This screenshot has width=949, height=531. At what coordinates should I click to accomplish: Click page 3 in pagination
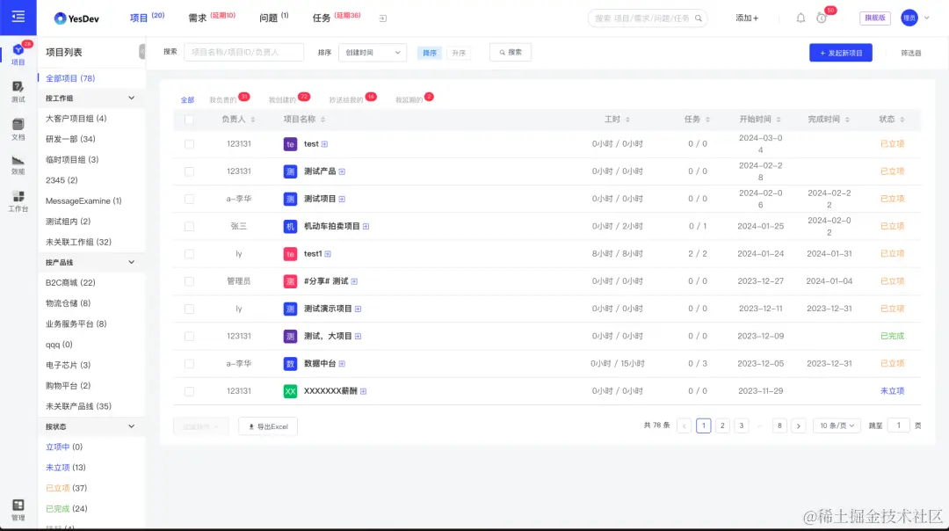click(742, 426)
